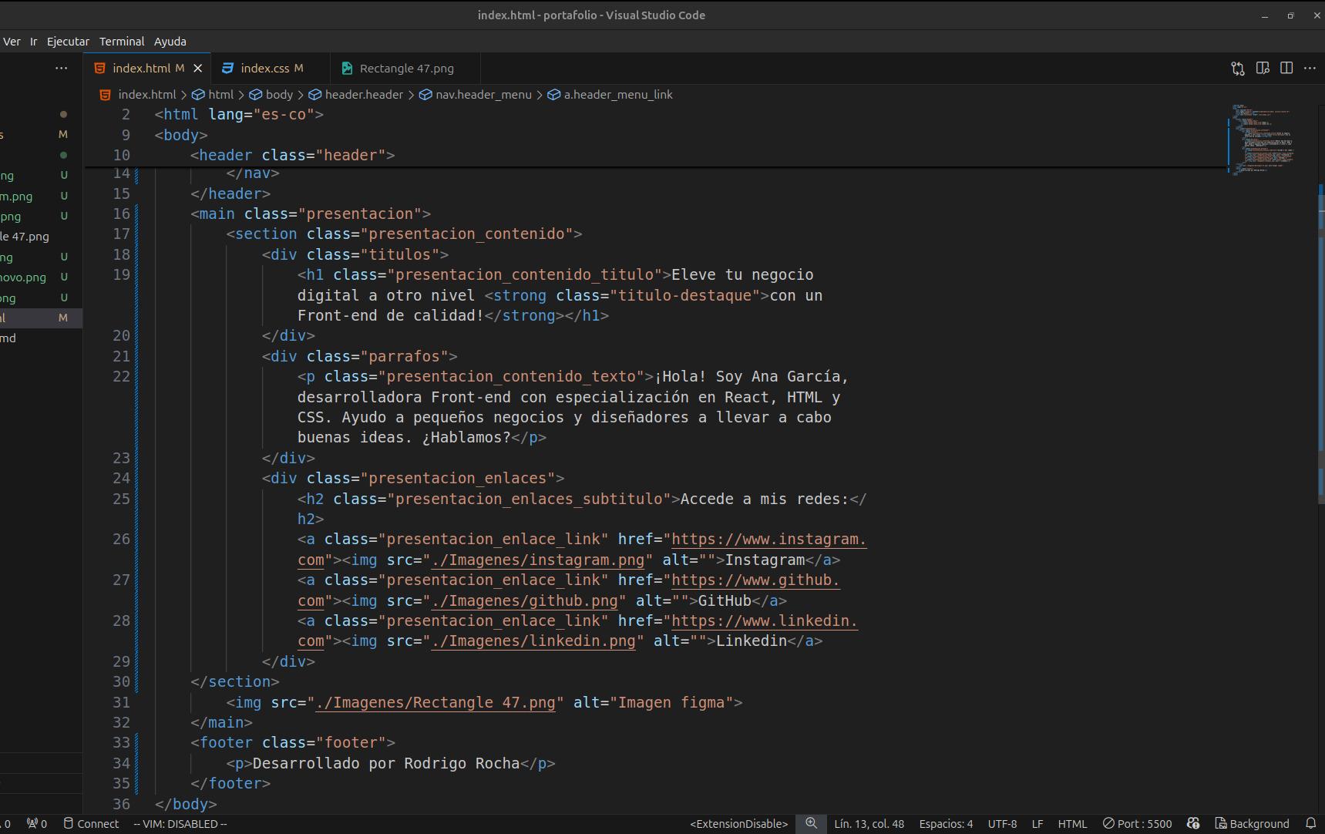Image resolution: width=1325 pixels, height=834 pixels.
Task: Click the Port : 5500 Live Server indicator
Action: click(1137, 823)
